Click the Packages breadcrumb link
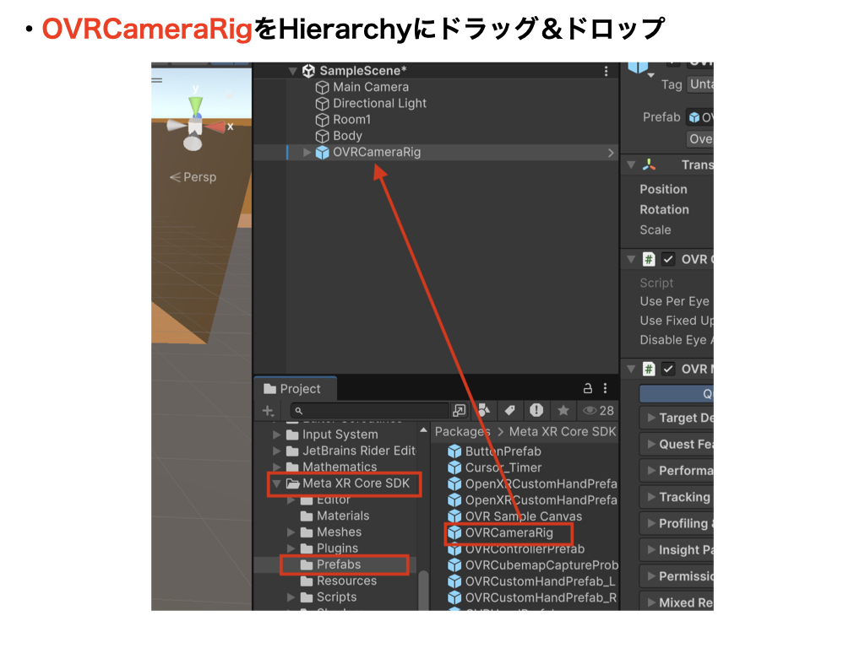 point(462,431)
